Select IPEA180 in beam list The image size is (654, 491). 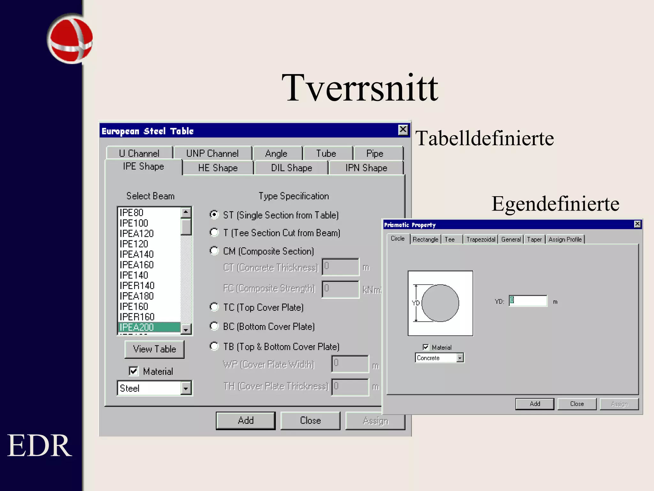pyautogui.click(x=149, y=296)
